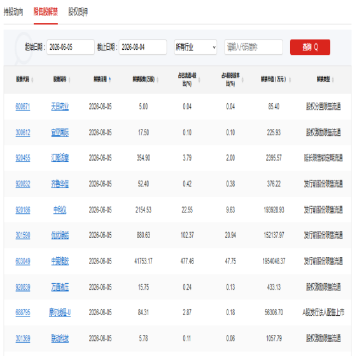Open stock code 688795 link
The height and width of the screenshot is (356, 357).
(x=23, y=313)
